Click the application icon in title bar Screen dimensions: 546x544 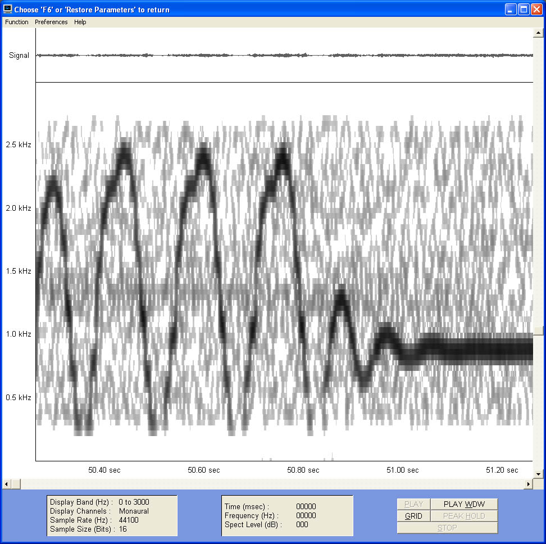click(8, 9)
